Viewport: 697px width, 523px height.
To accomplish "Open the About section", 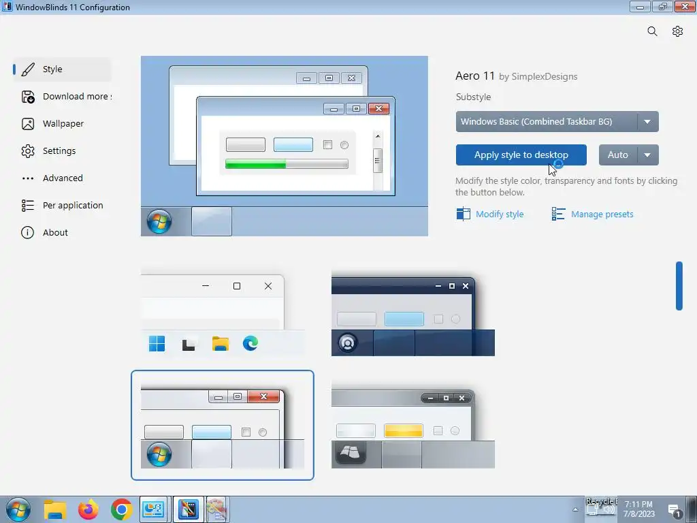I will pyautogui.click(x=62, y=233).
